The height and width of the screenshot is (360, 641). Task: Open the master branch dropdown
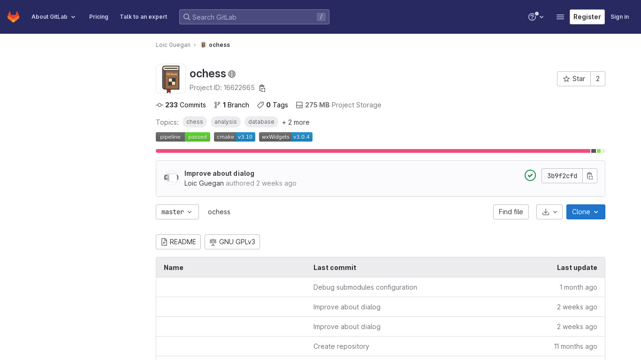point(177,212)
